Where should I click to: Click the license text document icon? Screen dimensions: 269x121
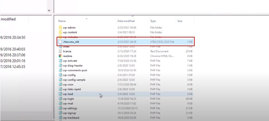pos(60,51)
